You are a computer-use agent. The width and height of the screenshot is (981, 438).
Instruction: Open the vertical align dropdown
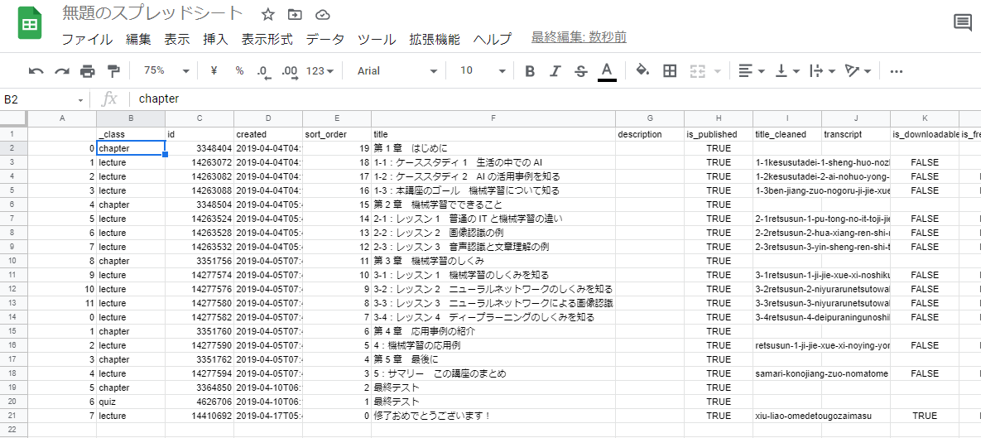tap(787, 70)
